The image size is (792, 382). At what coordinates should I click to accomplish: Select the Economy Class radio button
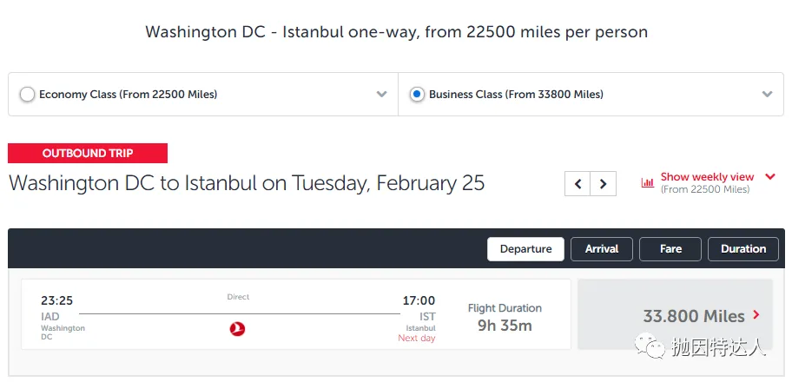tap(27, 95)
